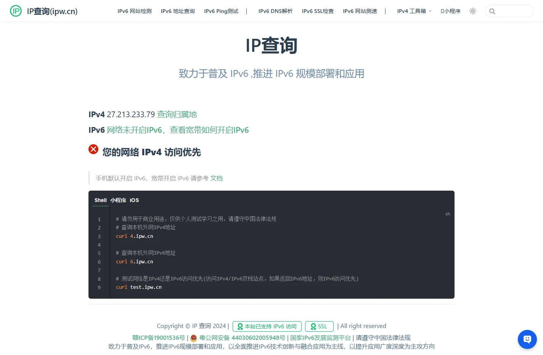Click the Copyright © IP 查询 2024 text
The width and height of the screenshot is (543, 355).
point(191,326)
